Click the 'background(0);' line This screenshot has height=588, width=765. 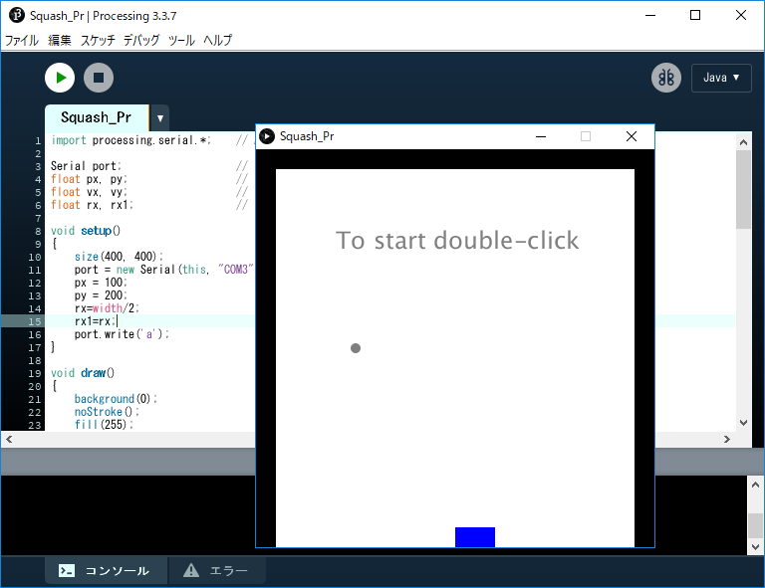pos(116,399)
